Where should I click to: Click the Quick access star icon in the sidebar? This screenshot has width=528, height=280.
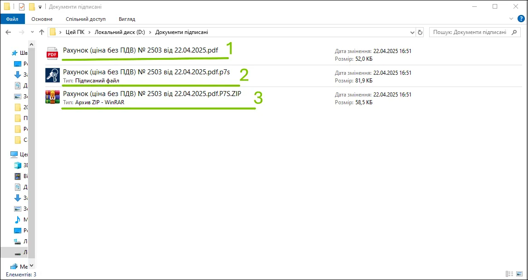[15, 53]
